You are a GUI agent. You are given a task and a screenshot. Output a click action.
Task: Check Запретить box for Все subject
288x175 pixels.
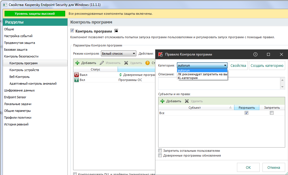click(272, 113)
